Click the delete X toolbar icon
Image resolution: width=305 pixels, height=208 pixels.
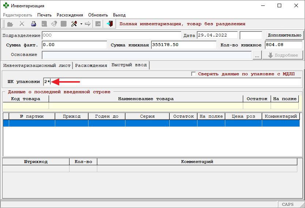(x=22, y=24)
